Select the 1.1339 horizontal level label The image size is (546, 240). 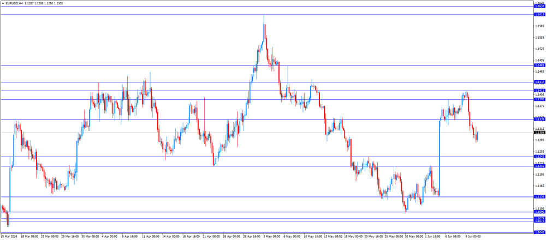pyautogui.click(x=539, y=119)
